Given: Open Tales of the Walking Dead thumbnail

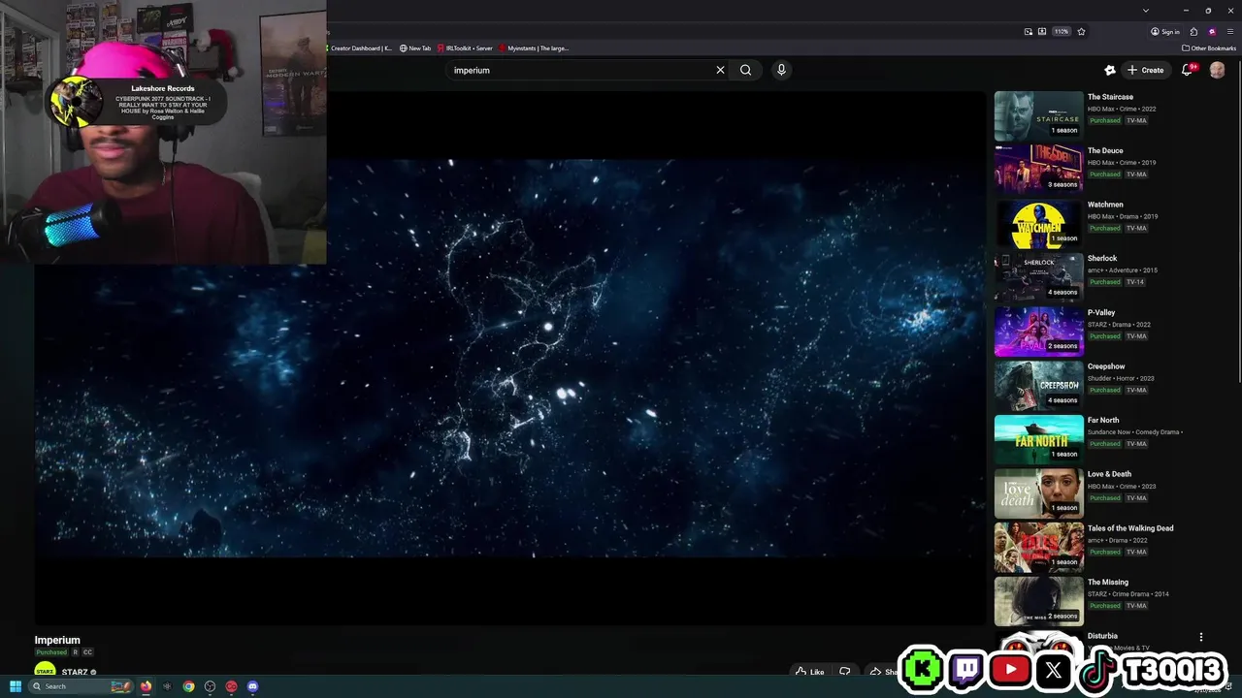Looking at the screenshot, I should point(1038,548).
